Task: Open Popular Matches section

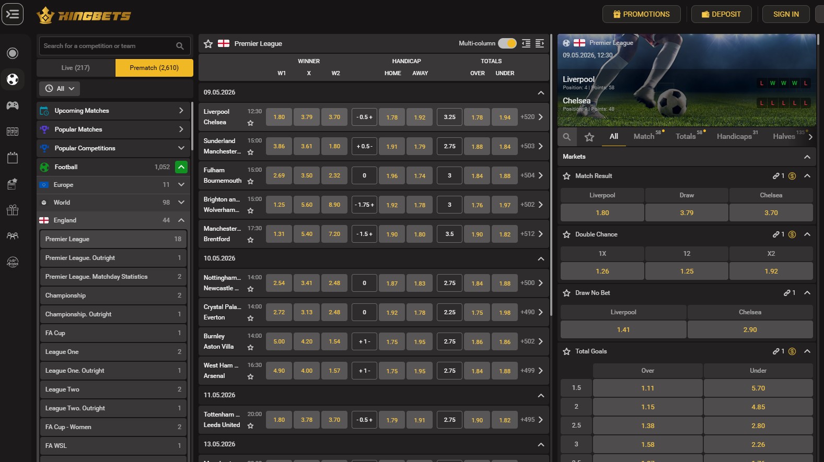Action: coord(113,129)
